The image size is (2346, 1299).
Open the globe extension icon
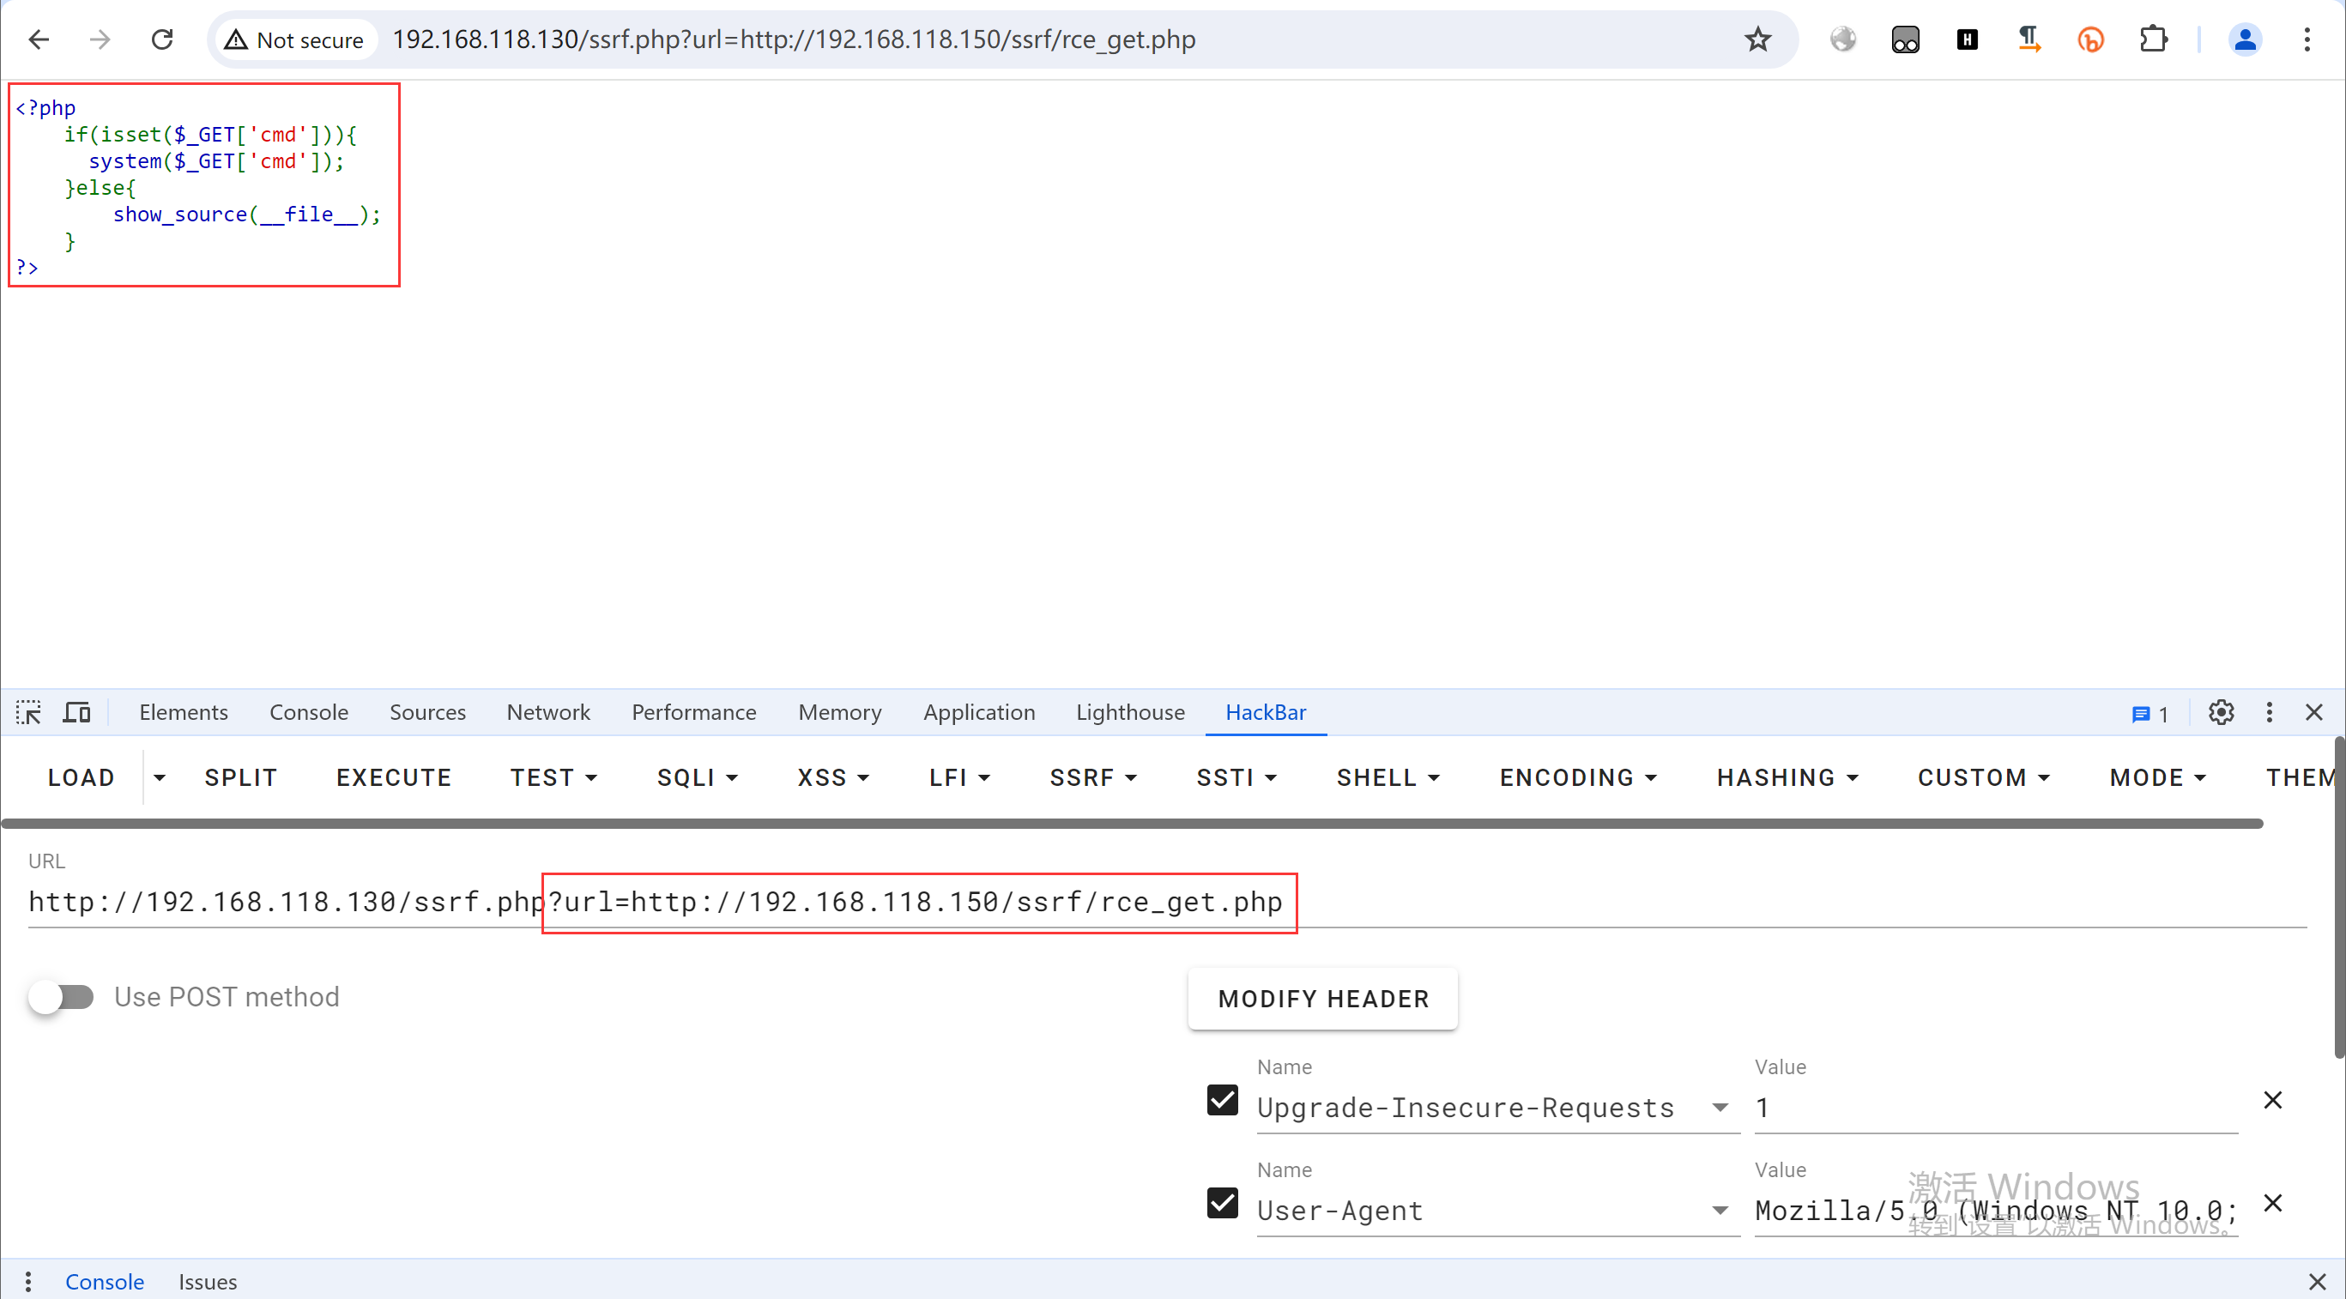(x=1843, y=39)
